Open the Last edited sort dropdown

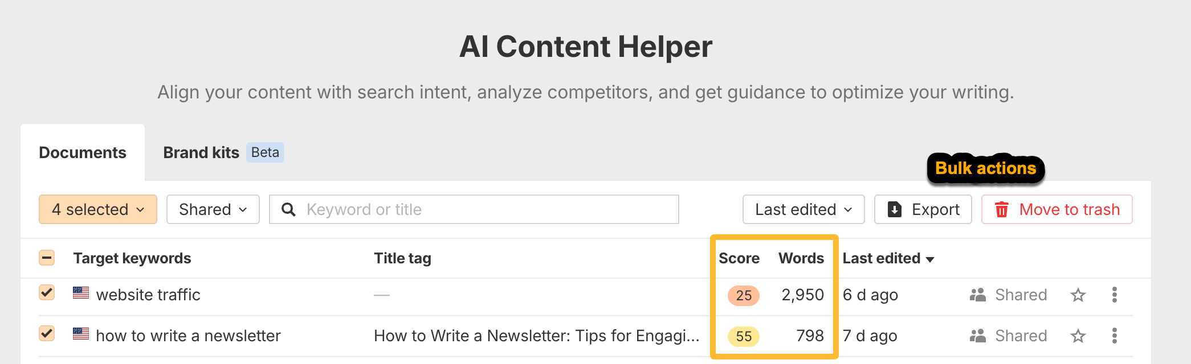coord(803,209)
